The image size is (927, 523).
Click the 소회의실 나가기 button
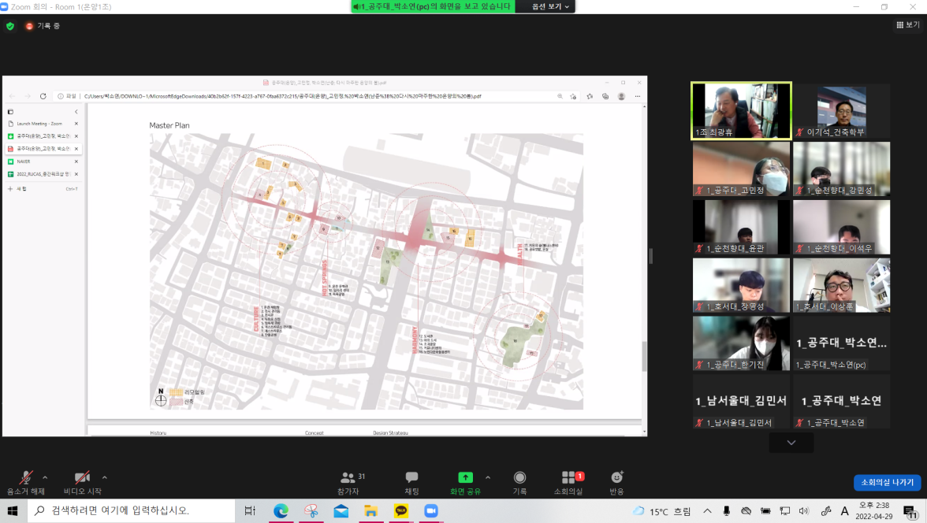pyautogui.click(x=887, y=482)
